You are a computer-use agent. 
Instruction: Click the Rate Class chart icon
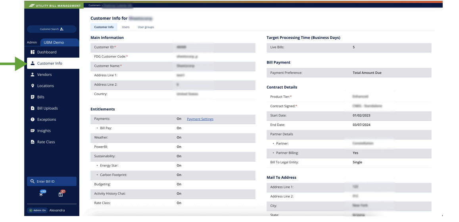[33, 142]
